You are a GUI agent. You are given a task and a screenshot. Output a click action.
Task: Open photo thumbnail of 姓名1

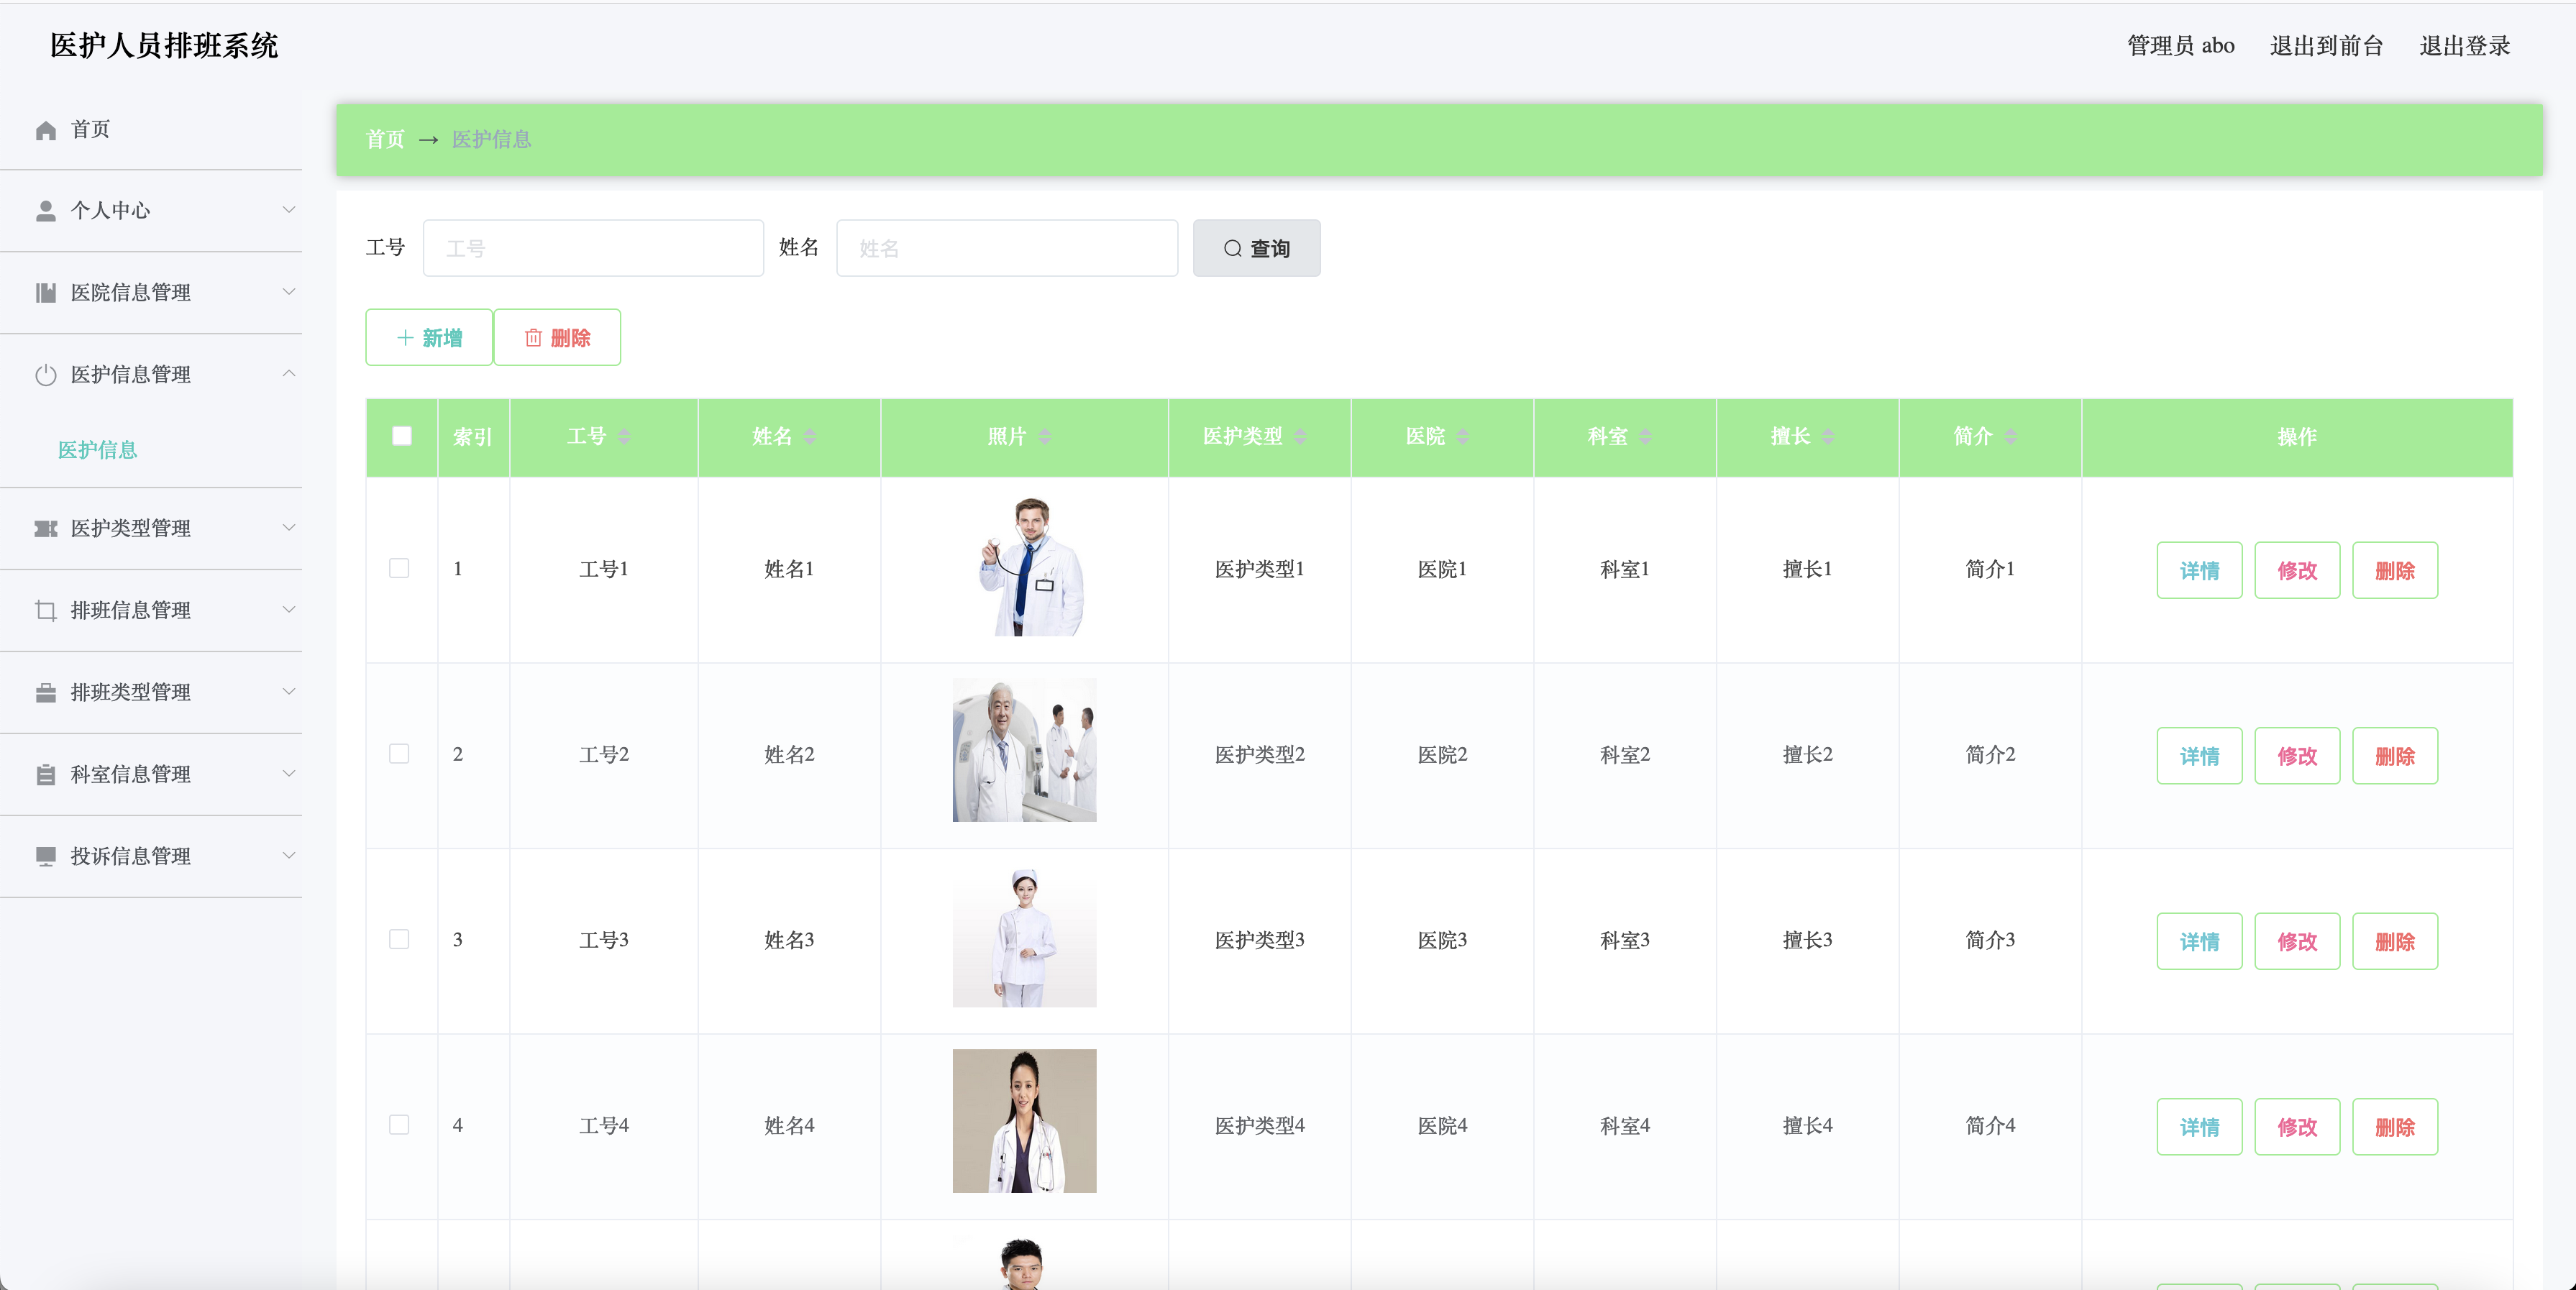[1024, 566]
